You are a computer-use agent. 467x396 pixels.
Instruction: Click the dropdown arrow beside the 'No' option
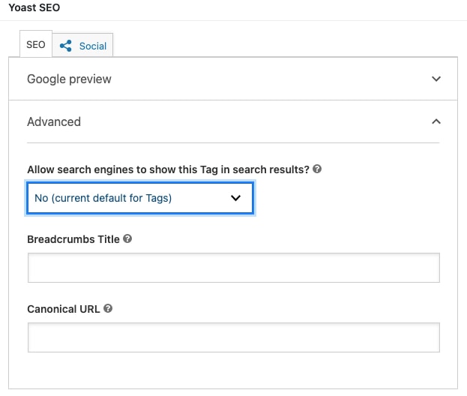pyautogui.click(x=235, y=198)
